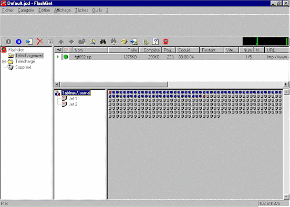Click the 1/5 Num cell
This screenshot has height=207, width=290.
point(248,57)
